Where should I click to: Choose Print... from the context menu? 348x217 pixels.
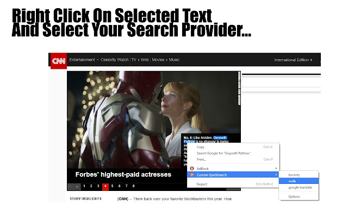coord(233,159)
